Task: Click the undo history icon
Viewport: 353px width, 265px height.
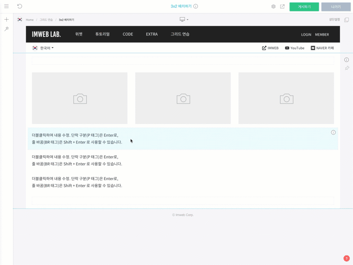Action: pos(20,6)
